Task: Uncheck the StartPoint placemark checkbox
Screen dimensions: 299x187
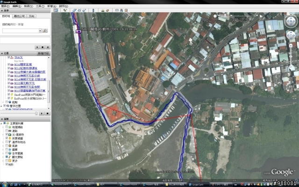Action: click(9, 94)
